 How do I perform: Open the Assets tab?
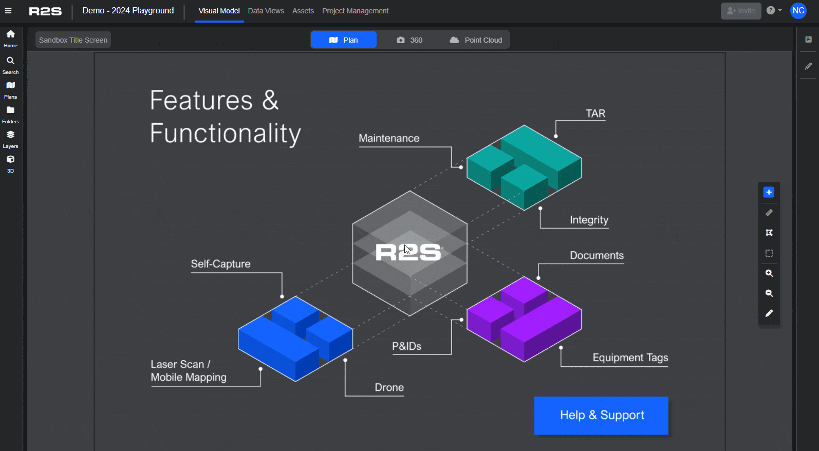tap(303, 11)
